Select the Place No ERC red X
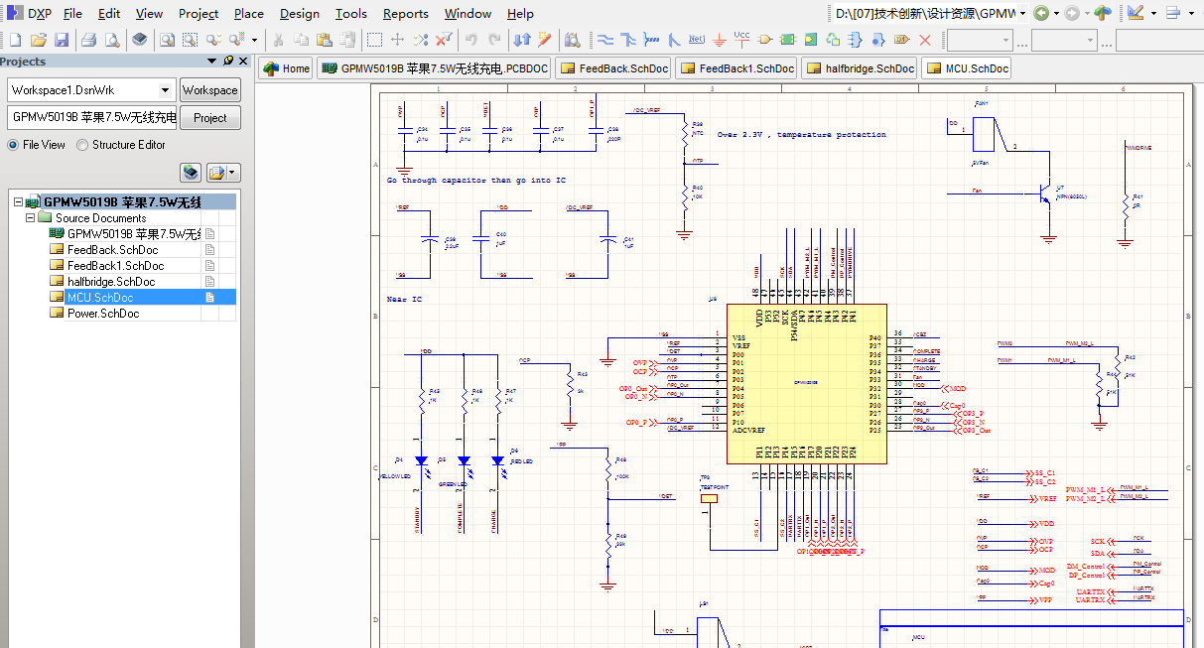Viewport: 1204px width, 648px height. pos(925,40)
